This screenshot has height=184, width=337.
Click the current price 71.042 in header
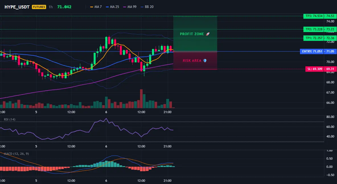click(x=64, y=7)
